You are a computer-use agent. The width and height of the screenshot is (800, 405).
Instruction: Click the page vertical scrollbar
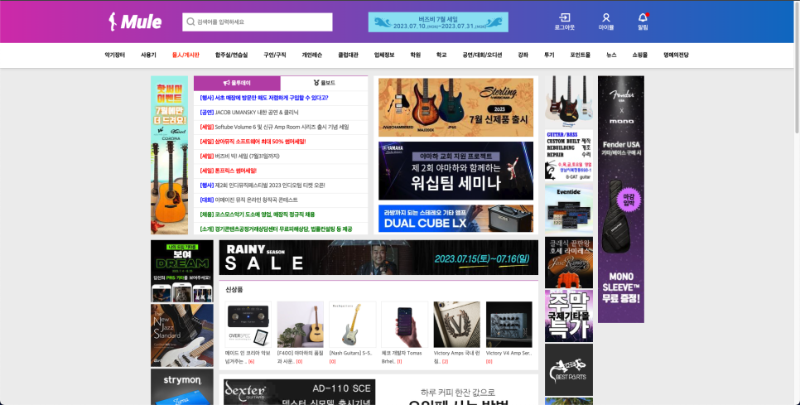coord(797,69)
